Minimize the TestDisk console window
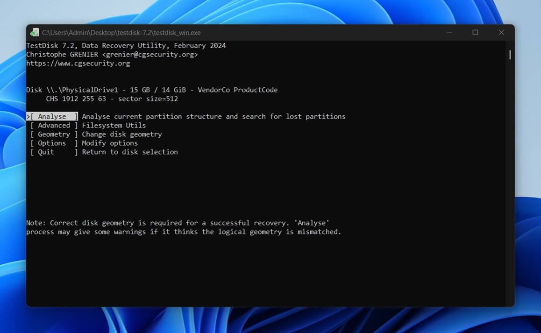The height and width of the screenshot is (333, 541). (x=449, y=32)
